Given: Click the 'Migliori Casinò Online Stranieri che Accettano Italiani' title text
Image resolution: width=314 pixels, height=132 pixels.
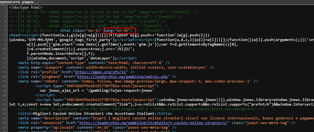Looking at the screenshot, I should (x=93, y=114).
